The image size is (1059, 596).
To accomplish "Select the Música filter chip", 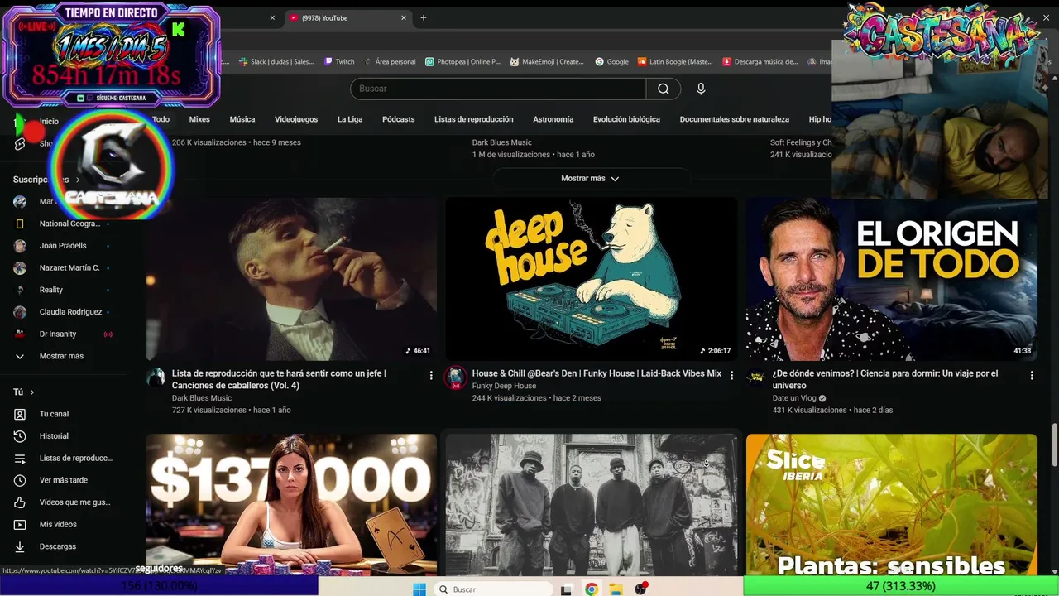I will coord(242,119).
